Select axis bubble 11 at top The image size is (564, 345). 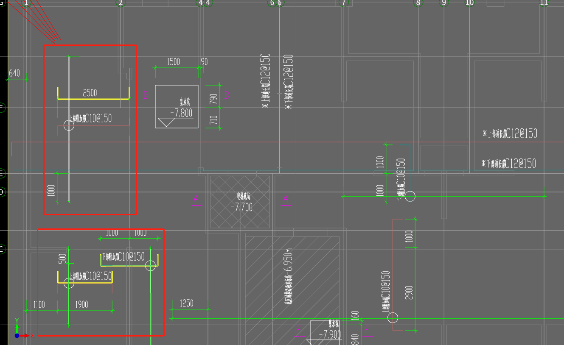[544, 3]
